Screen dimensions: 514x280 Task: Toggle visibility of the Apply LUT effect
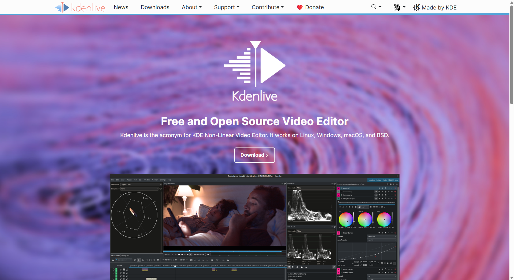tap(379, 188)
